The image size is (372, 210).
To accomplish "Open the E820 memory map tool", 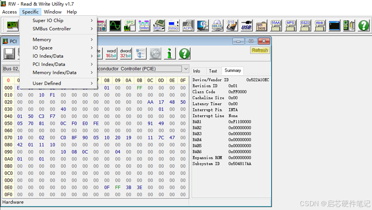I will coord(305,26).
